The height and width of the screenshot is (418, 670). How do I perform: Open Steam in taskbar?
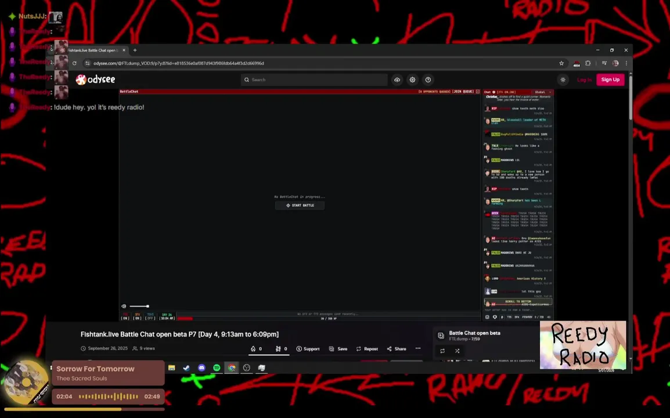point(186,367)
